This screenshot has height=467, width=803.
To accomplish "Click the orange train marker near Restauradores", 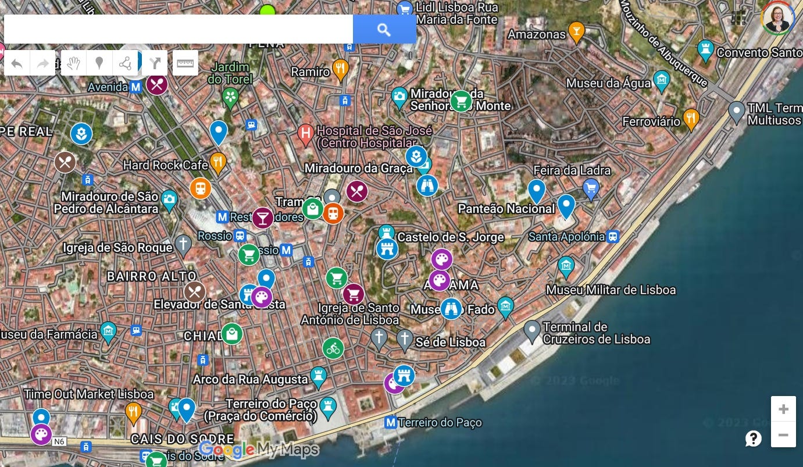I will pyautogui.click(x=201, y=188).
